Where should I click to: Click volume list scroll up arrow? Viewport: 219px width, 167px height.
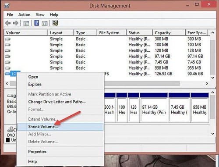pyautogui.click(x=212, y=33)
